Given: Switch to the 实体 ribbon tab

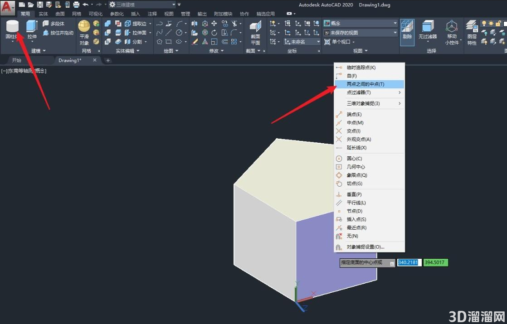Looking at the screenshot, I should pos(44,14).
